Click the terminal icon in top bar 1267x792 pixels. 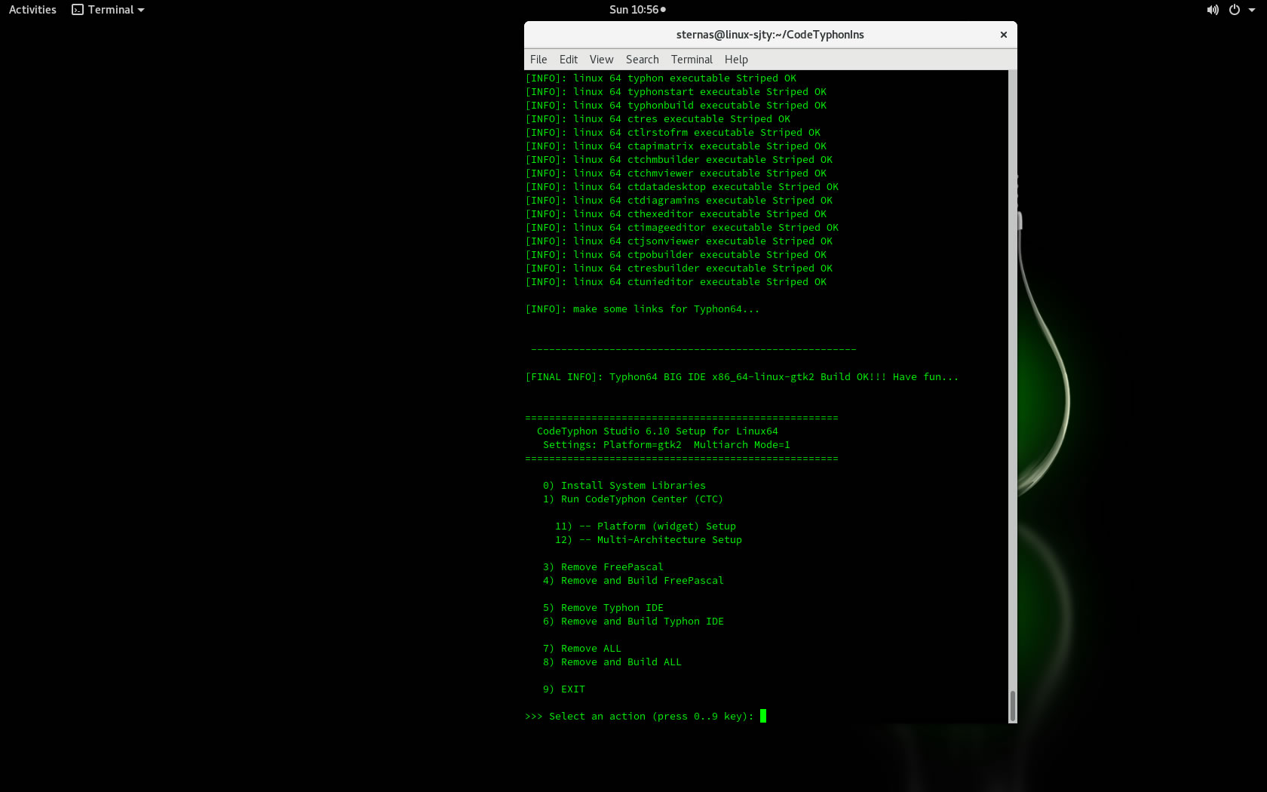78,10
